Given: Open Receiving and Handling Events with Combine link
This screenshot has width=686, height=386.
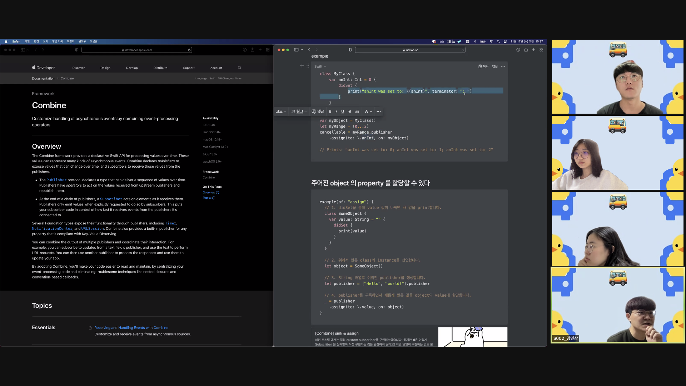Looking at the screenshot, I should coord(131,328).
